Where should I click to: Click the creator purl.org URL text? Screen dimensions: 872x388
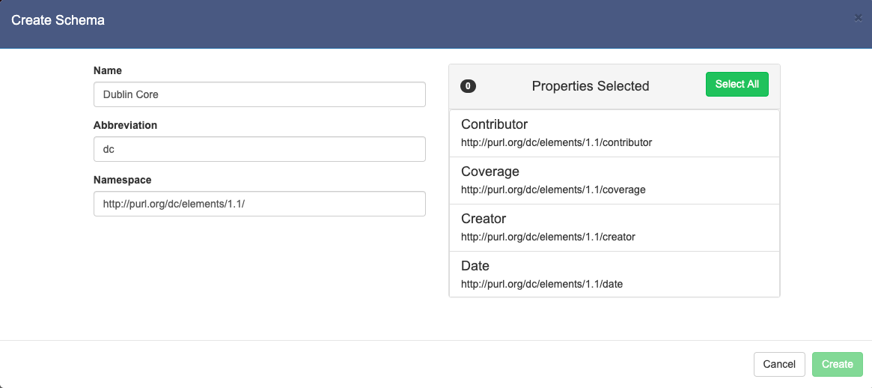click(548, 237)
